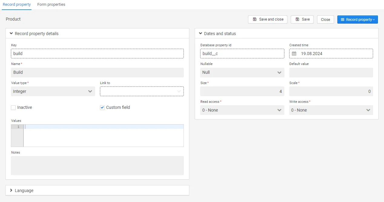Click the floppy disk icon on Save
384x202 pixels.
[297, 19]
